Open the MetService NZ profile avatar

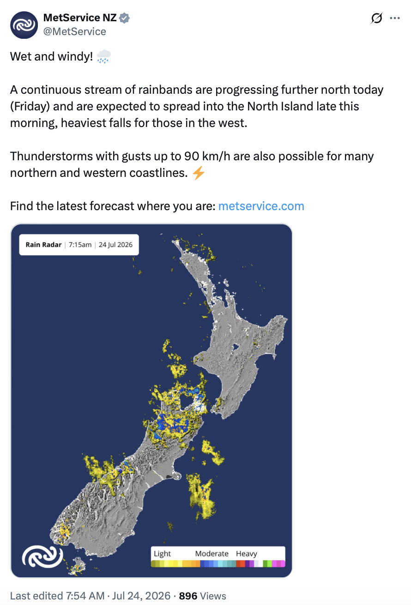point(24,25)
